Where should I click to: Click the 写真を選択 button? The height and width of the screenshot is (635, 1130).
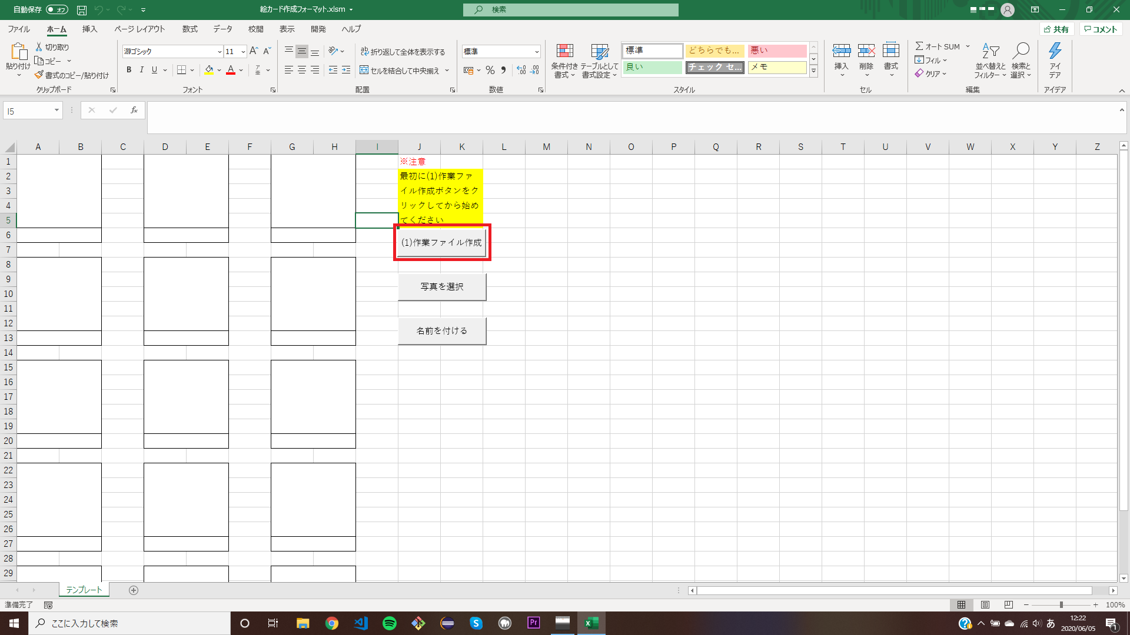pyautogui.click(x=442, y=286)
